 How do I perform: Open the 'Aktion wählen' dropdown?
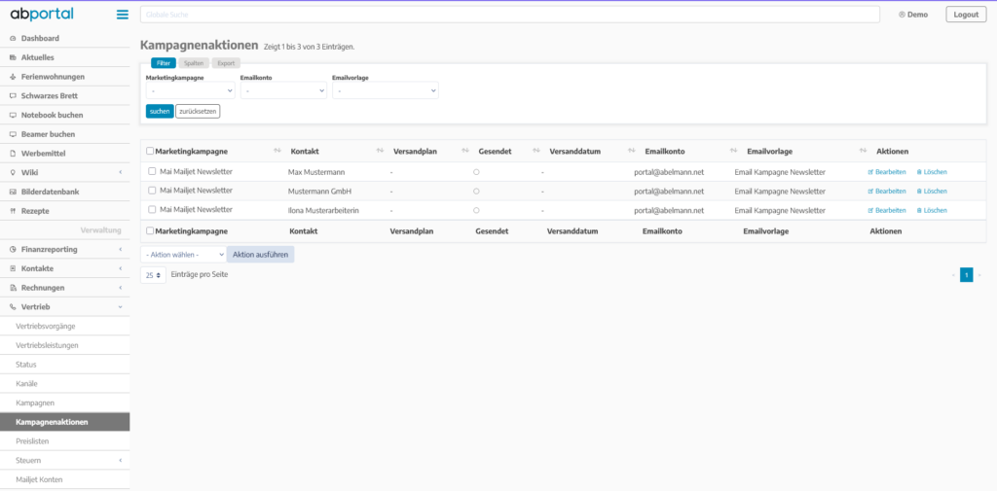[x=183, y=254]
